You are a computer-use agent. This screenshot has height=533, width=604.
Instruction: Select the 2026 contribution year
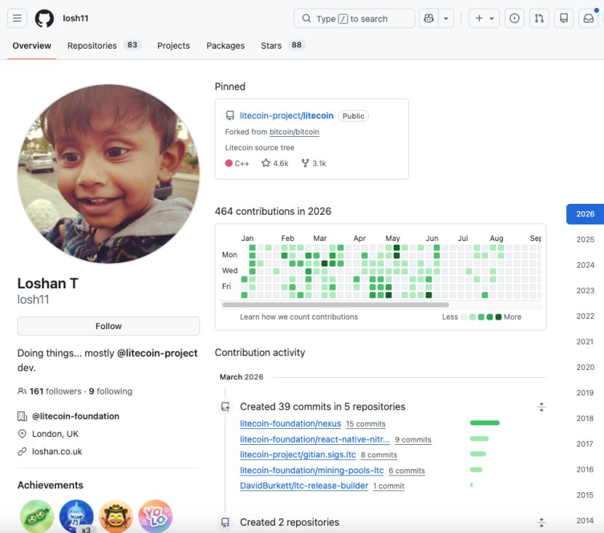pyautogui.click(x=585, y=214)
